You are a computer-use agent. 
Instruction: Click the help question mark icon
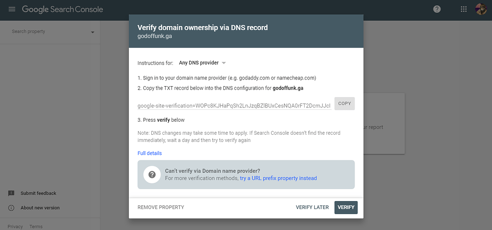437,9
